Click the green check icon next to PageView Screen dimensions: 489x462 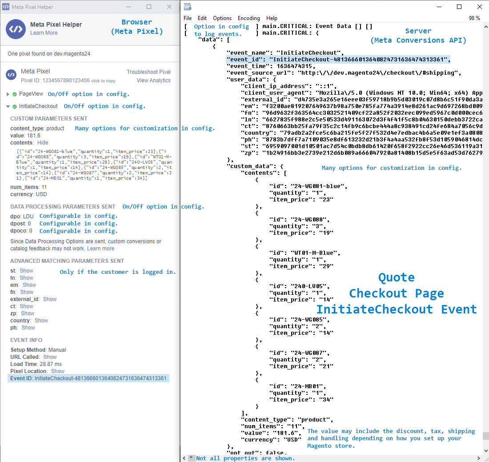coord(14,94)
